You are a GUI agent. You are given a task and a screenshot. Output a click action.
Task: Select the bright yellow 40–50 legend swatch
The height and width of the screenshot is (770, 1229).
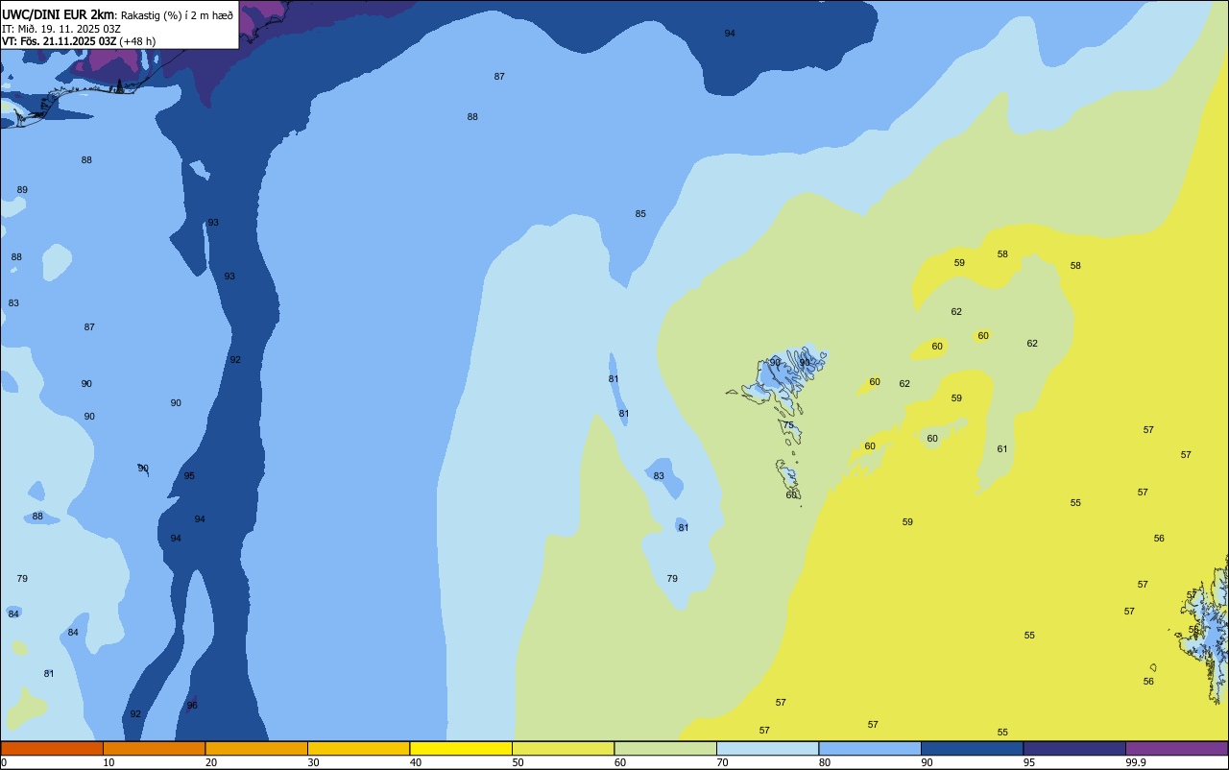[461, 748]
